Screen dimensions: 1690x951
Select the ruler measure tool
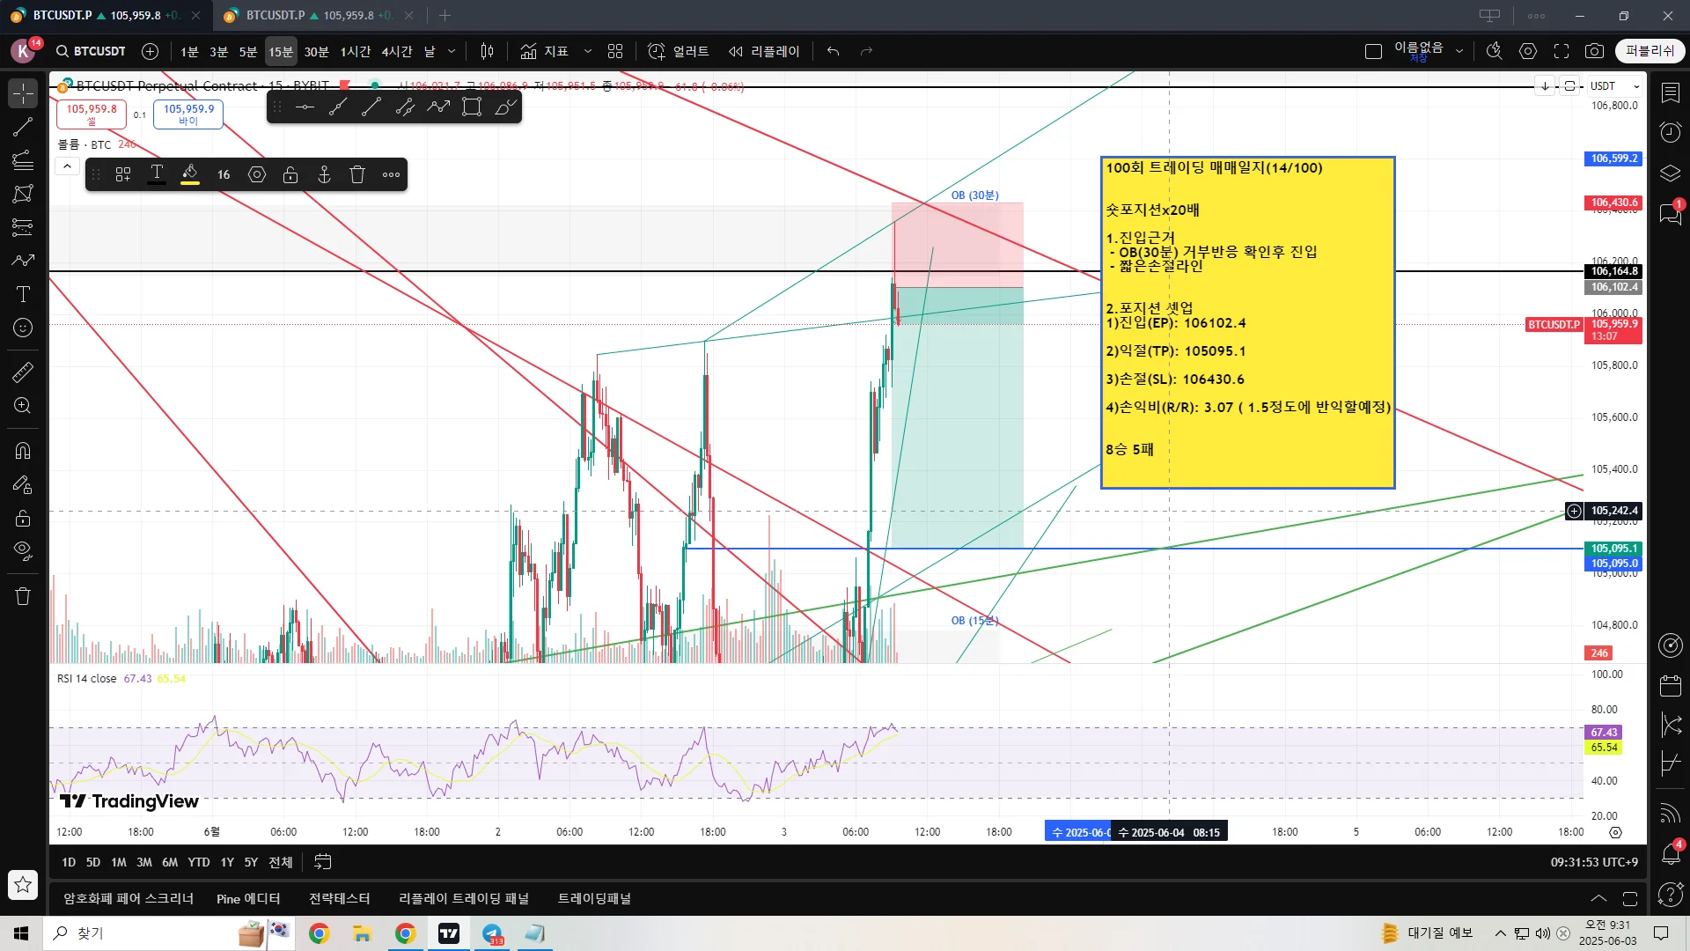click(x=23, y=372)
